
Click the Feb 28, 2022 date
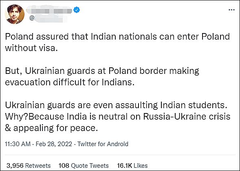coord(54,144)
